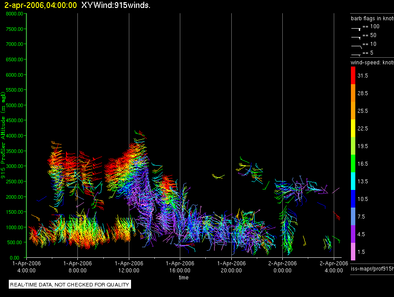The width and height of the screenshot is (394, 297).
Task: Click the 915 Profiler Altitude axis title
Action: tap(3, 135)
